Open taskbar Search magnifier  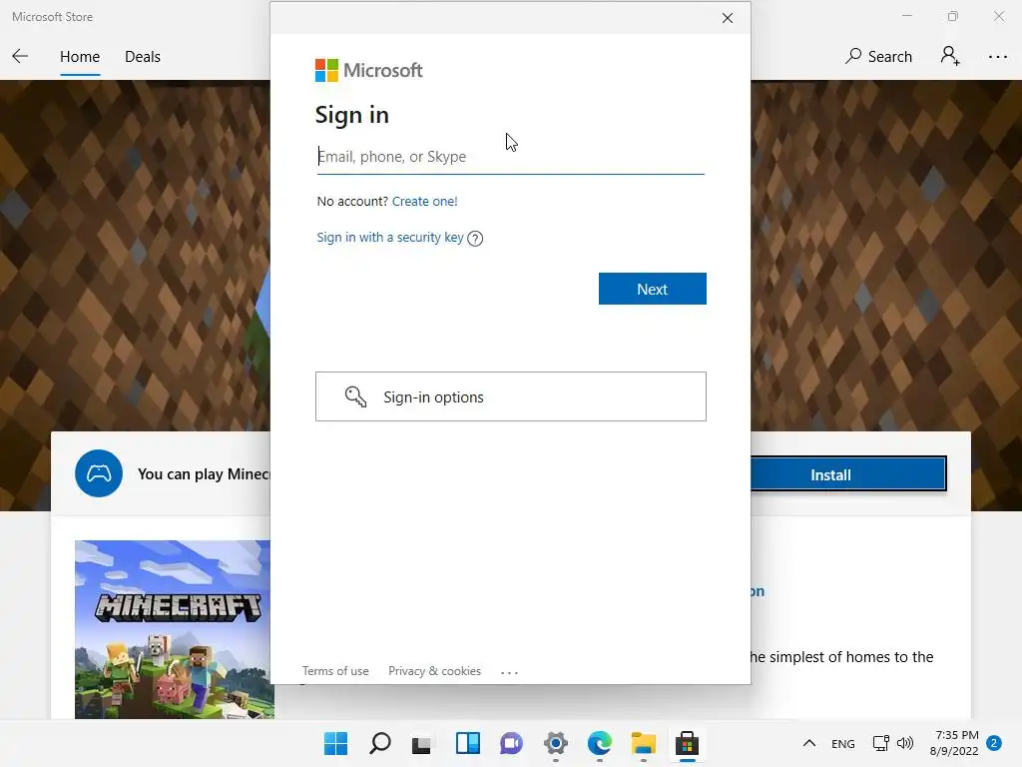[x=380, y=743]
